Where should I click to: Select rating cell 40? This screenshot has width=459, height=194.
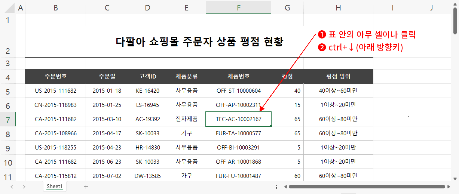coord(287,91)
